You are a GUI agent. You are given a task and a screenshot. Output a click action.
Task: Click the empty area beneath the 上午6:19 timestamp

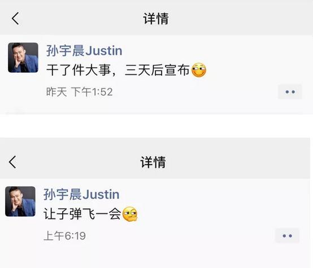pos(156,256)
